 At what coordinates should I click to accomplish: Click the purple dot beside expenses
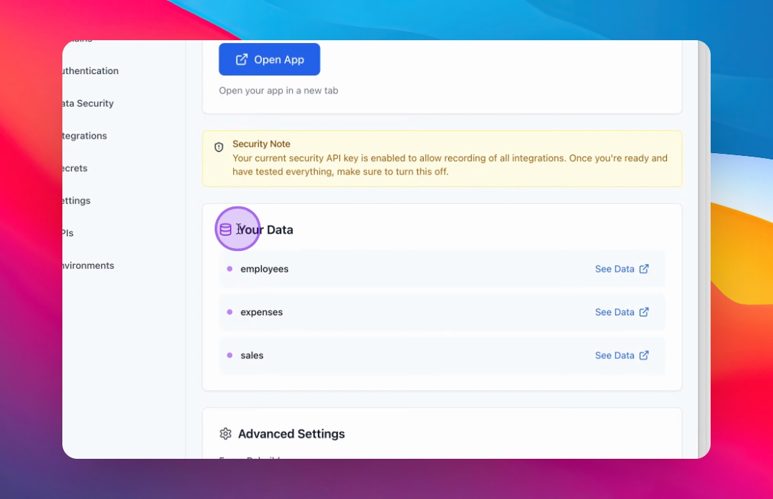(x=230, y=312)
